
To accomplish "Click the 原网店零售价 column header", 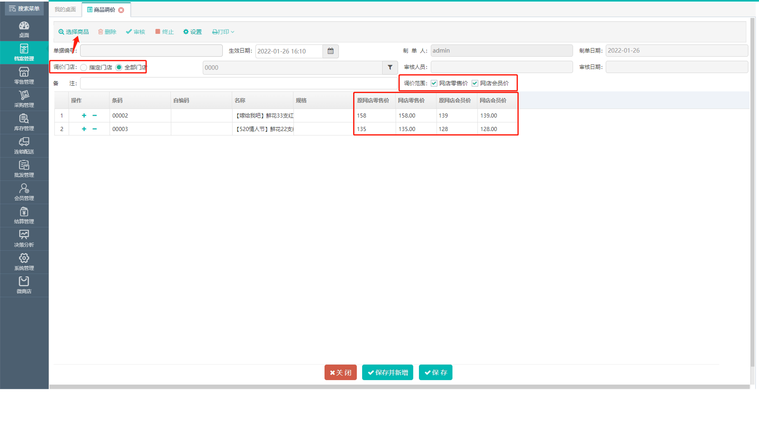I will tap(375, 100).
